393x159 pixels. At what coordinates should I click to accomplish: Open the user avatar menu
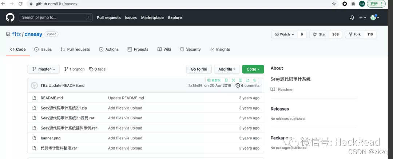coord(374,17)
